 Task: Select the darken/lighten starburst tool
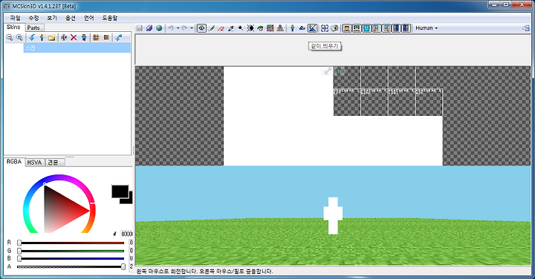pyautogui.click(x=251, y=28)
